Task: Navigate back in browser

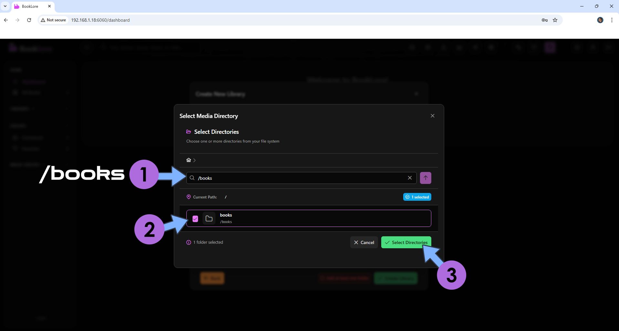Action: (x=6, y=20)
